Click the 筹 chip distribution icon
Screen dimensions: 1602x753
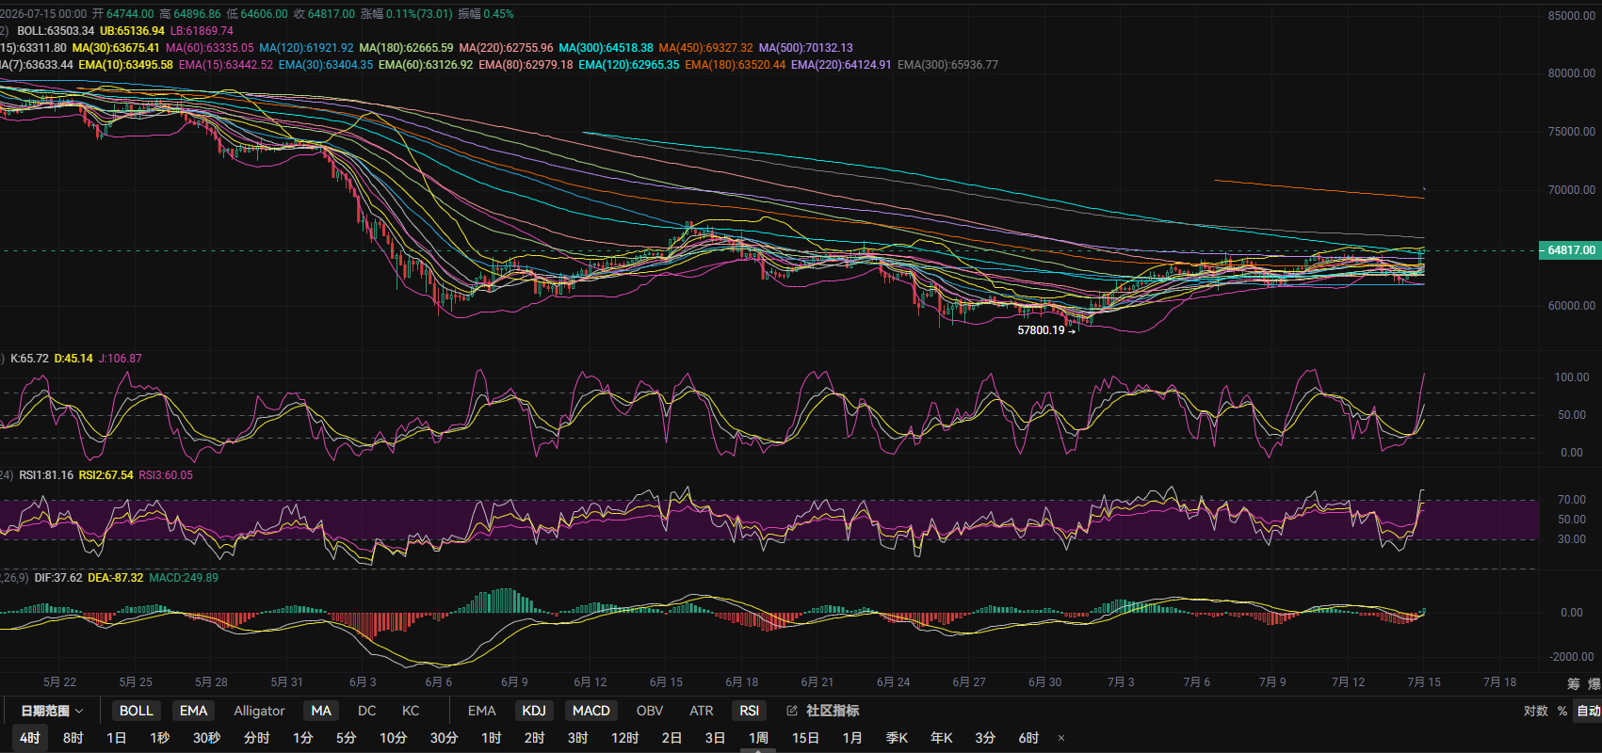point(1574,683)
